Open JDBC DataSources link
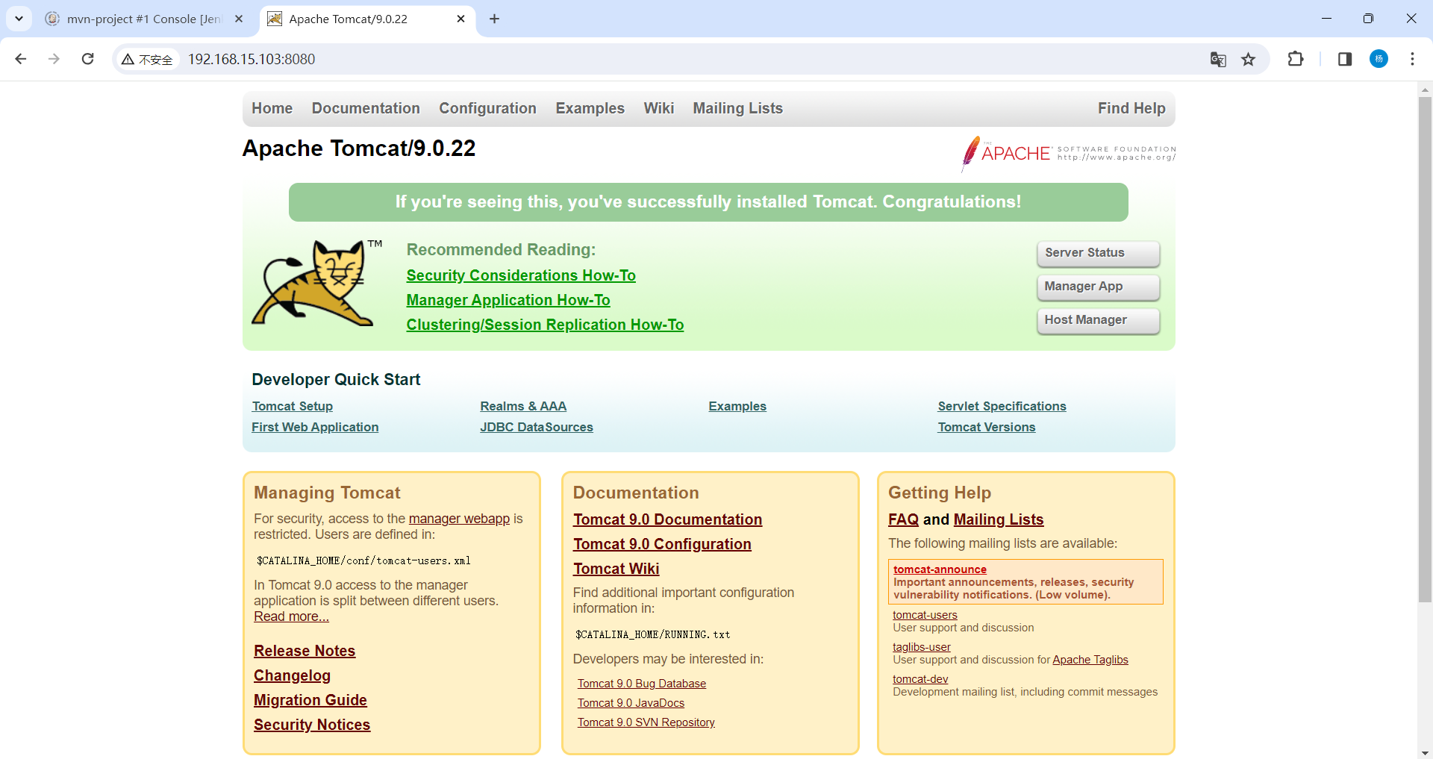 (x=537, y=427)
